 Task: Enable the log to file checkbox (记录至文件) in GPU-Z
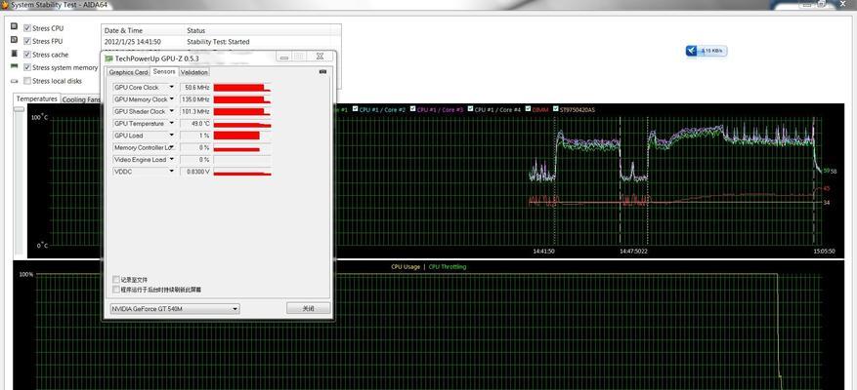116,279
